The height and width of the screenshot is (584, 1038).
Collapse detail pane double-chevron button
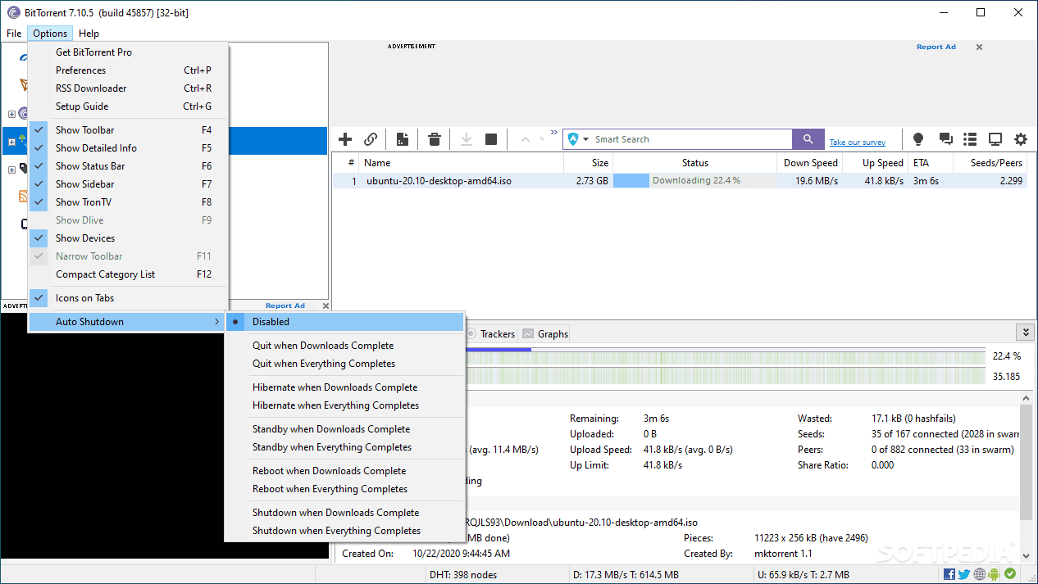pyautogui.click(x=1024, y=332)
